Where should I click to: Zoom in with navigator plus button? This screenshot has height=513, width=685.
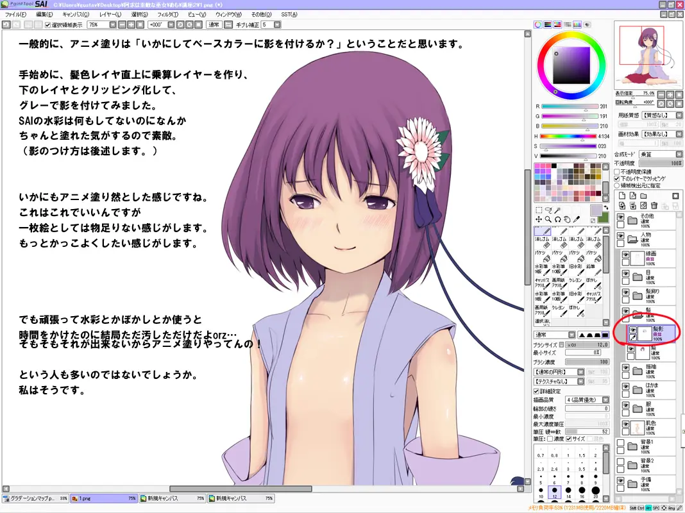670,95
